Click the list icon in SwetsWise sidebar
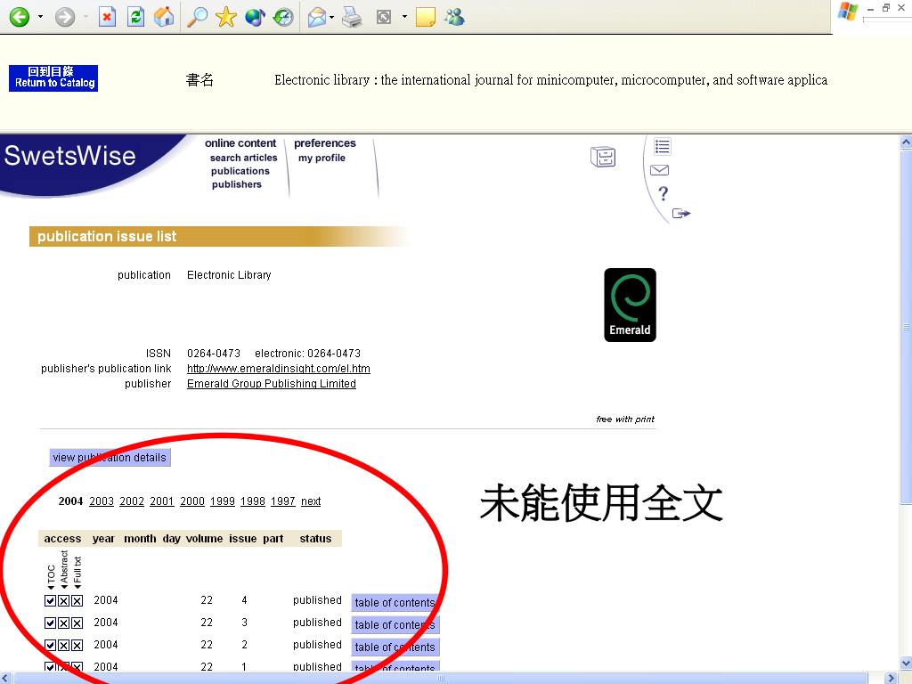 tap(662, 146)
